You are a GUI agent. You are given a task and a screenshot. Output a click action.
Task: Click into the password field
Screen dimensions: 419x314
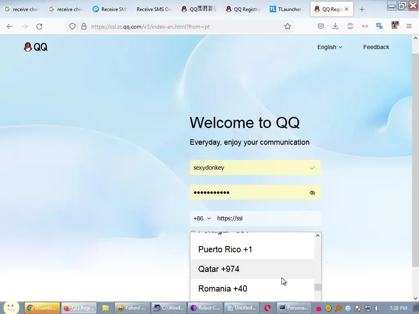(255, 193)
